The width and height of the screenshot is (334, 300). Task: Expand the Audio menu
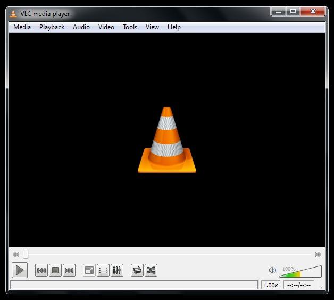pyautogui.click(x=81, y=27)
